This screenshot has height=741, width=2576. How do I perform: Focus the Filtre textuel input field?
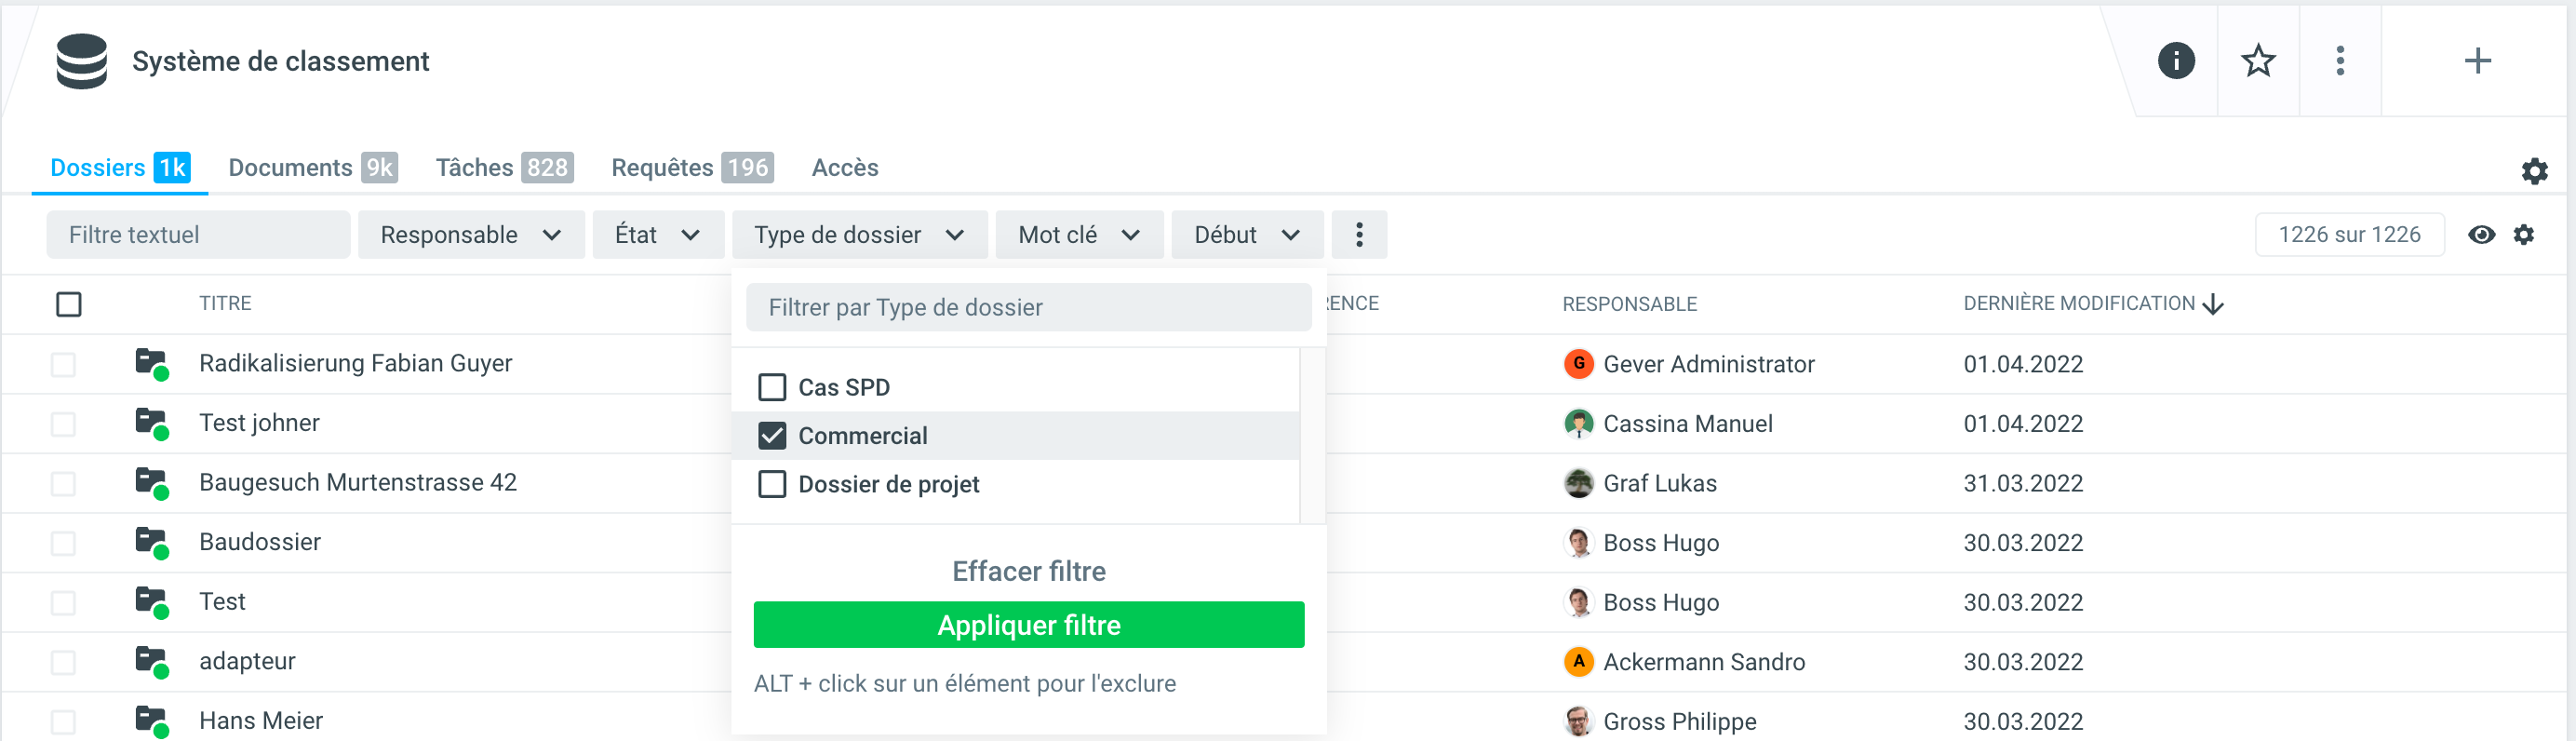click(x=198, y=235)
